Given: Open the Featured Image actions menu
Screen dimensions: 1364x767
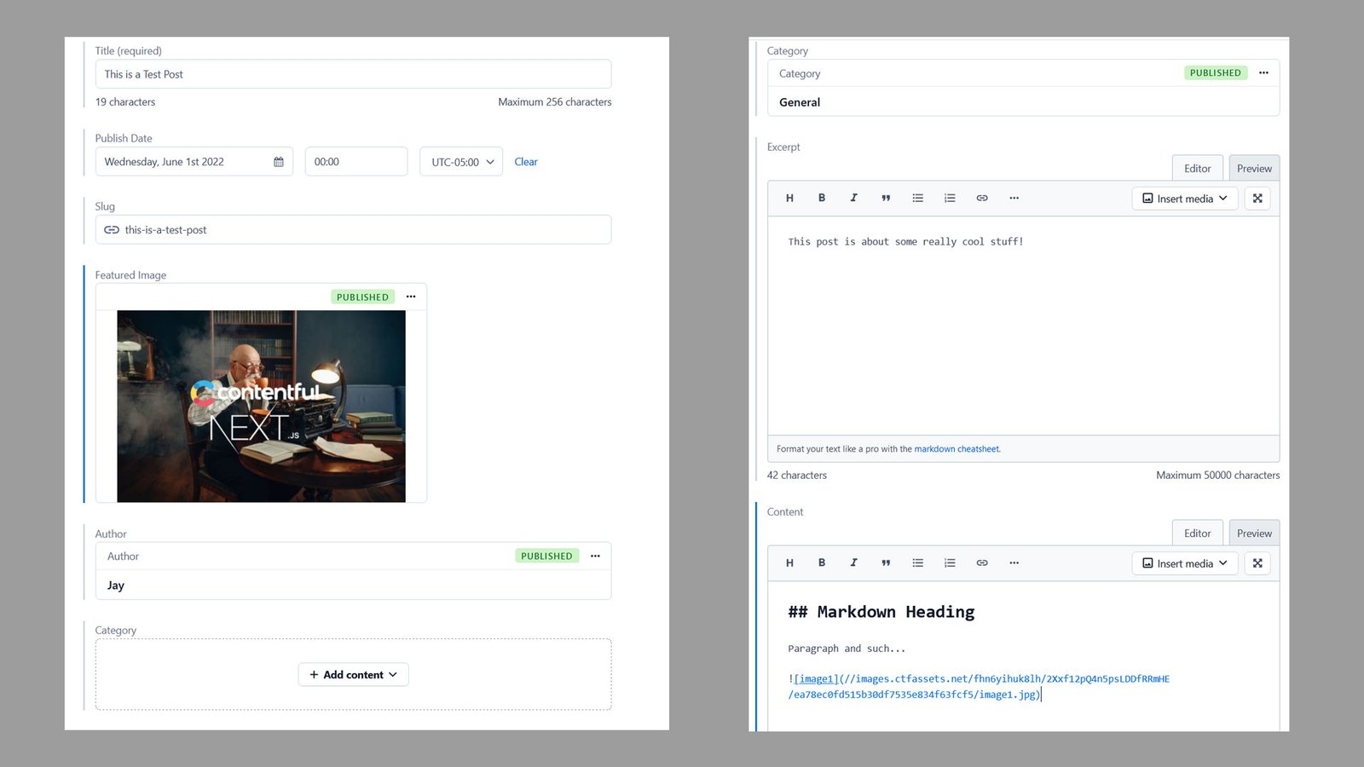Looking at the screenshot, I should 411,297.
